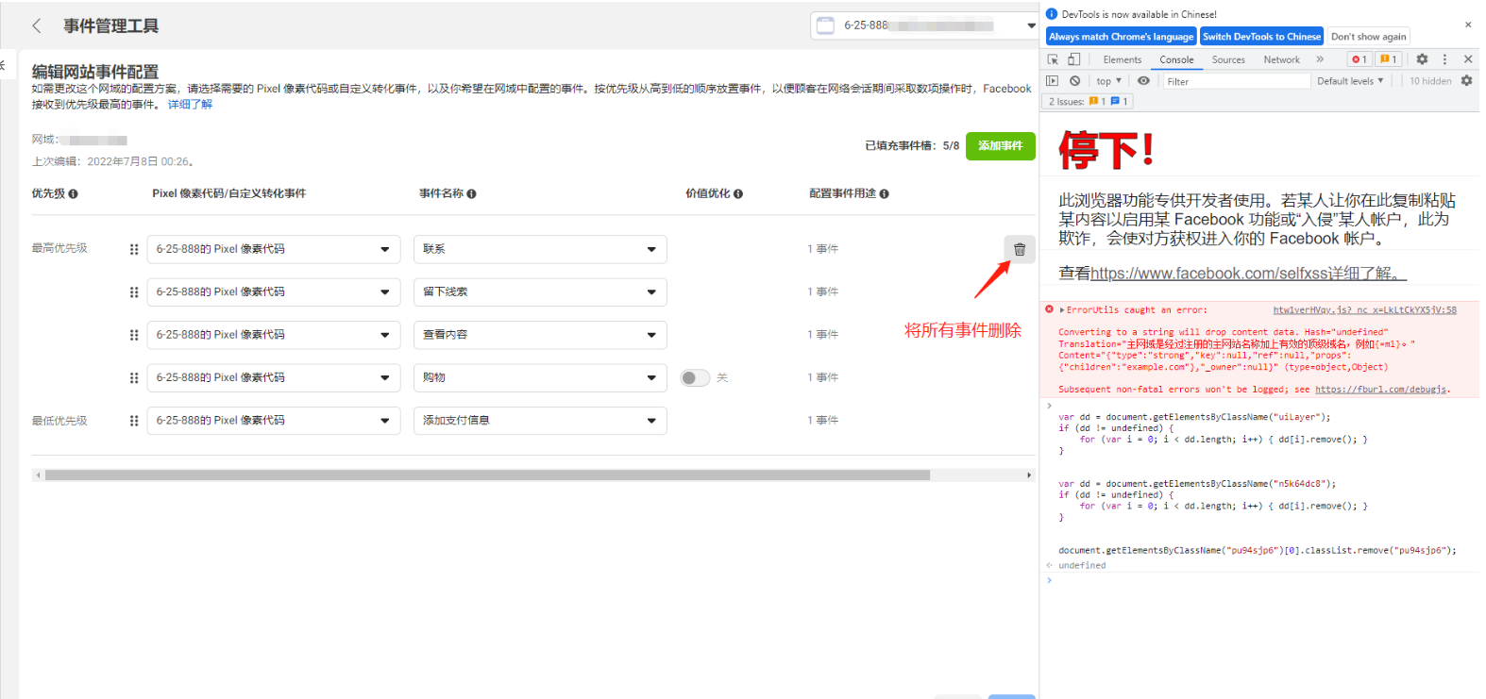Click the horizontal scrollbar under the event list
Image resolution: width=1486 pixels, height=699 pixels.
(487, 475)
